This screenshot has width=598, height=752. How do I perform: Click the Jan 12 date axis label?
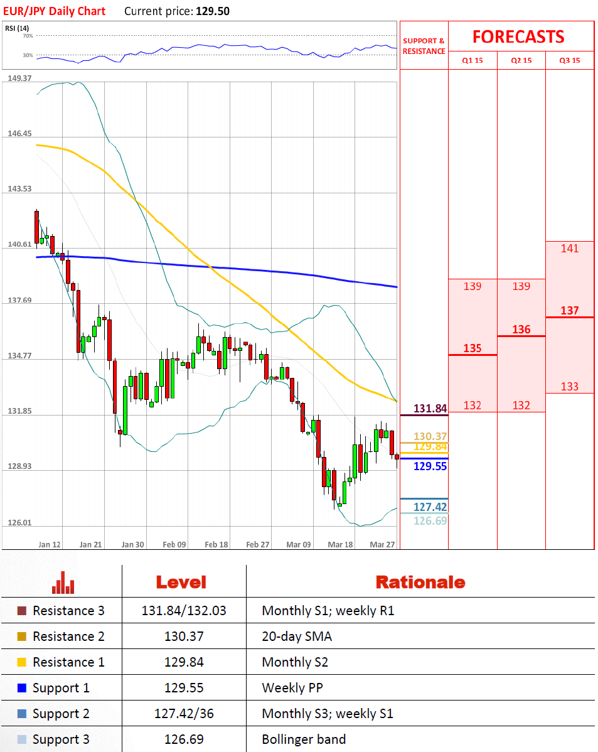(50, 545)
